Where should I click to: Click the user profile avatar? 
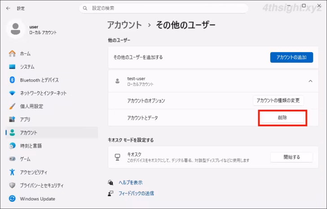pos(15,29)
